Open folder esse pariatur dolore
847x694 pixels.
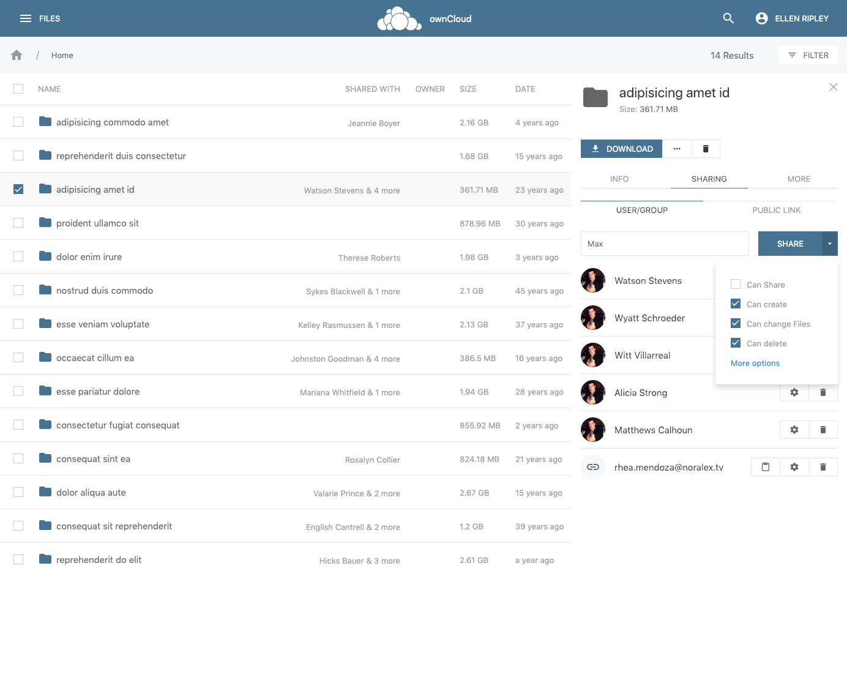coord(98,392)
